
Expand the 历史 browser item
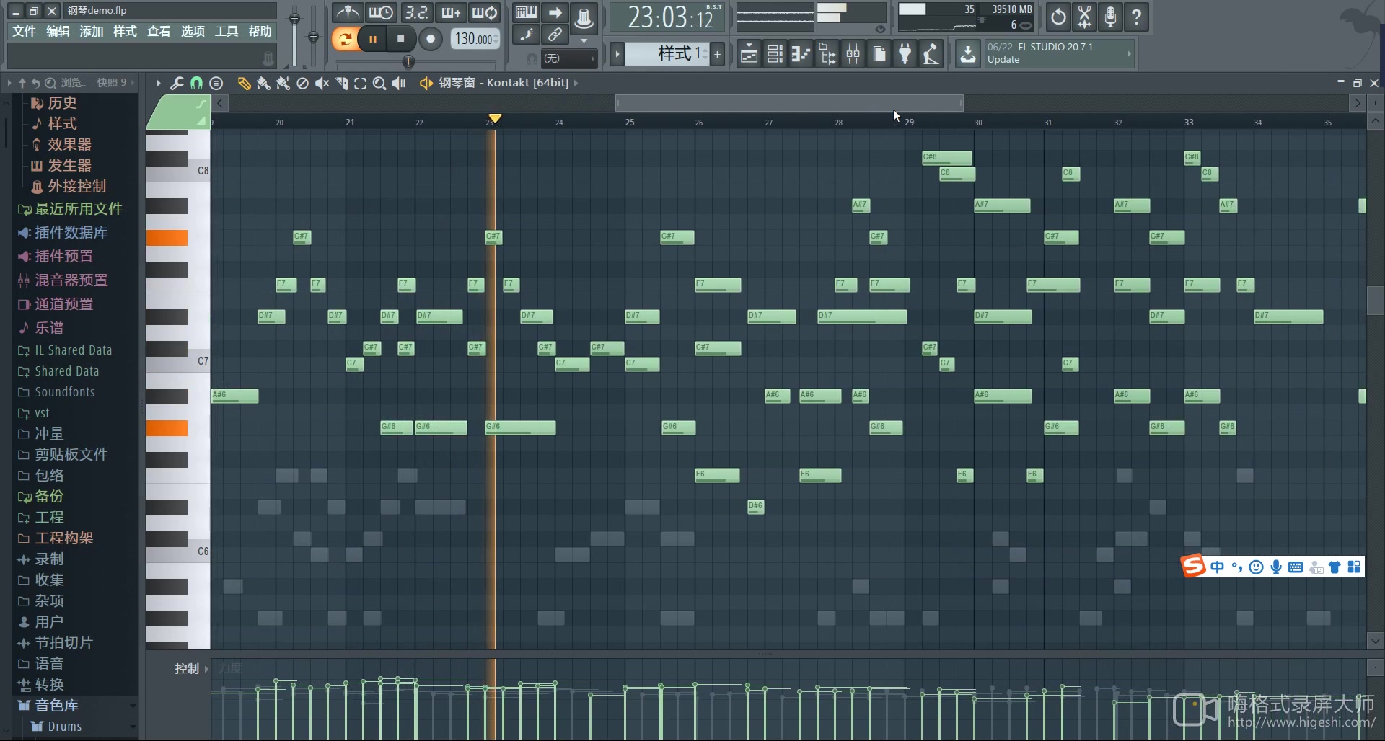pyautogui.click(x=62, y=103)
